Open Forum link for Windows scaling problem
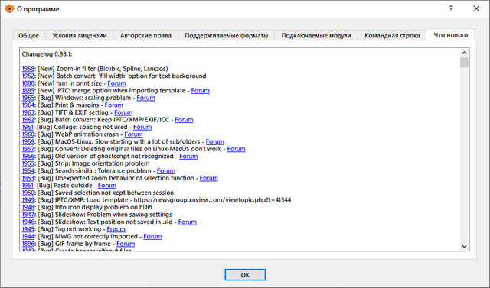The height and width of the screenshot is (288, 490). point(145,98)
